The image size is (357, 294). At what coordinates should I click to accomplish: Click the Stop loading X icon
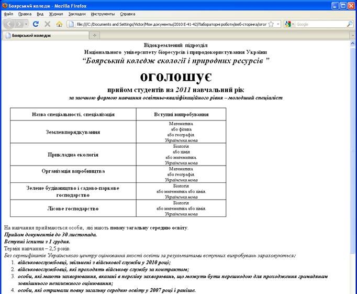pos(47,24)
